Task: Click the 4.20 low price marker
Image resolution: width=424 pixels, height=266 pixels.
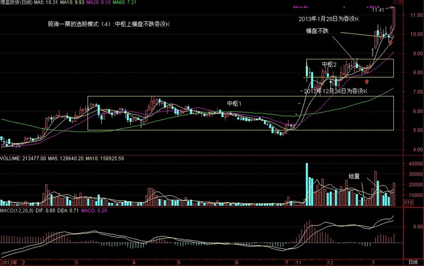Action: pos(16,144)
